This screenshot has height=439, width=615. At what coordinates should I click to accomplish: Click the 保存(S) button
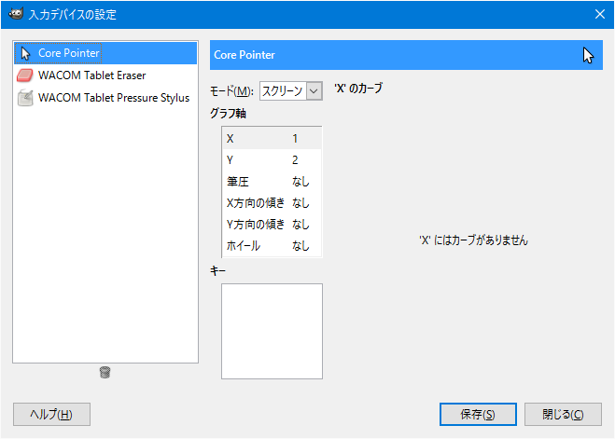(478, 415)
